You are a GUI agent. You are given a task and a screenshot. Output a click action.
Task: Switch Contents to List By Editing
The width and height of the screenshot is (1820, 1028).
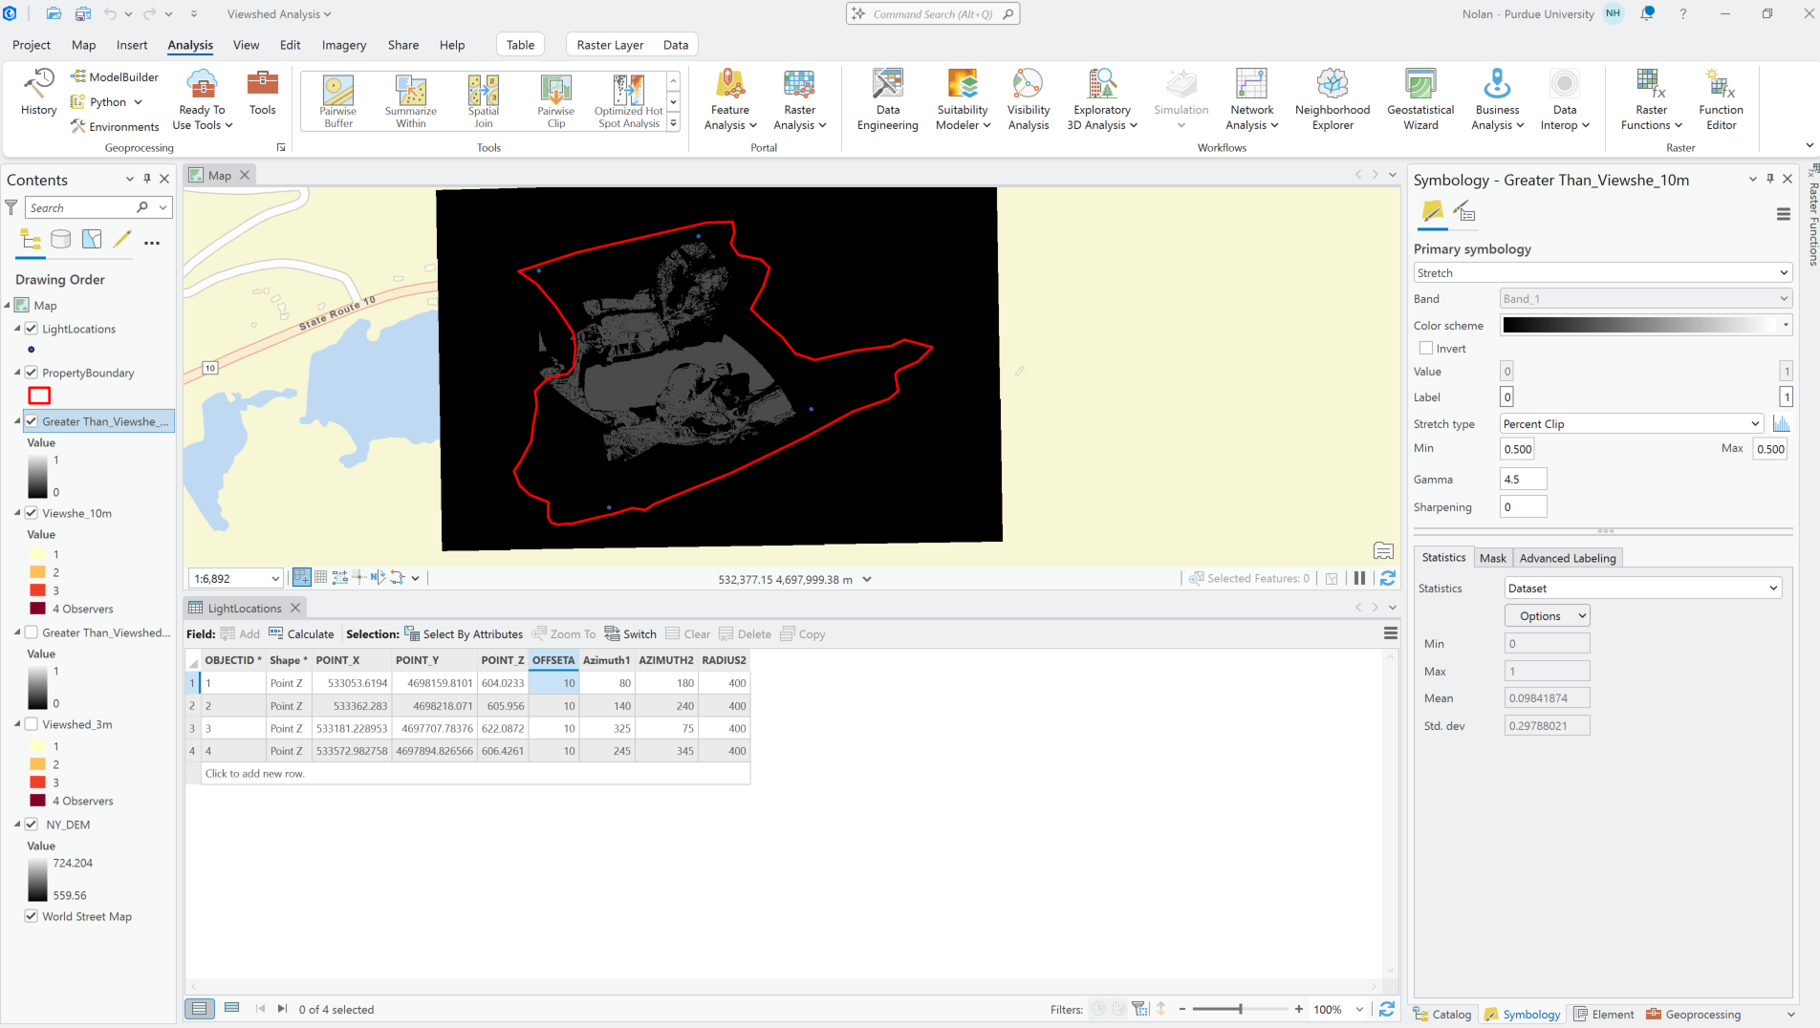(122, 240)
